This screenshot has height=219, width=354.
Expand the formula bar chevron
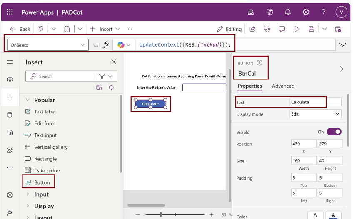point(342,44)
